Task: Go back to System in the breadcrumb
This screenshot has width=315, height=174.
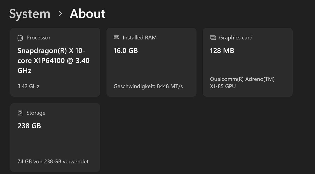Action: coord(30,14)
